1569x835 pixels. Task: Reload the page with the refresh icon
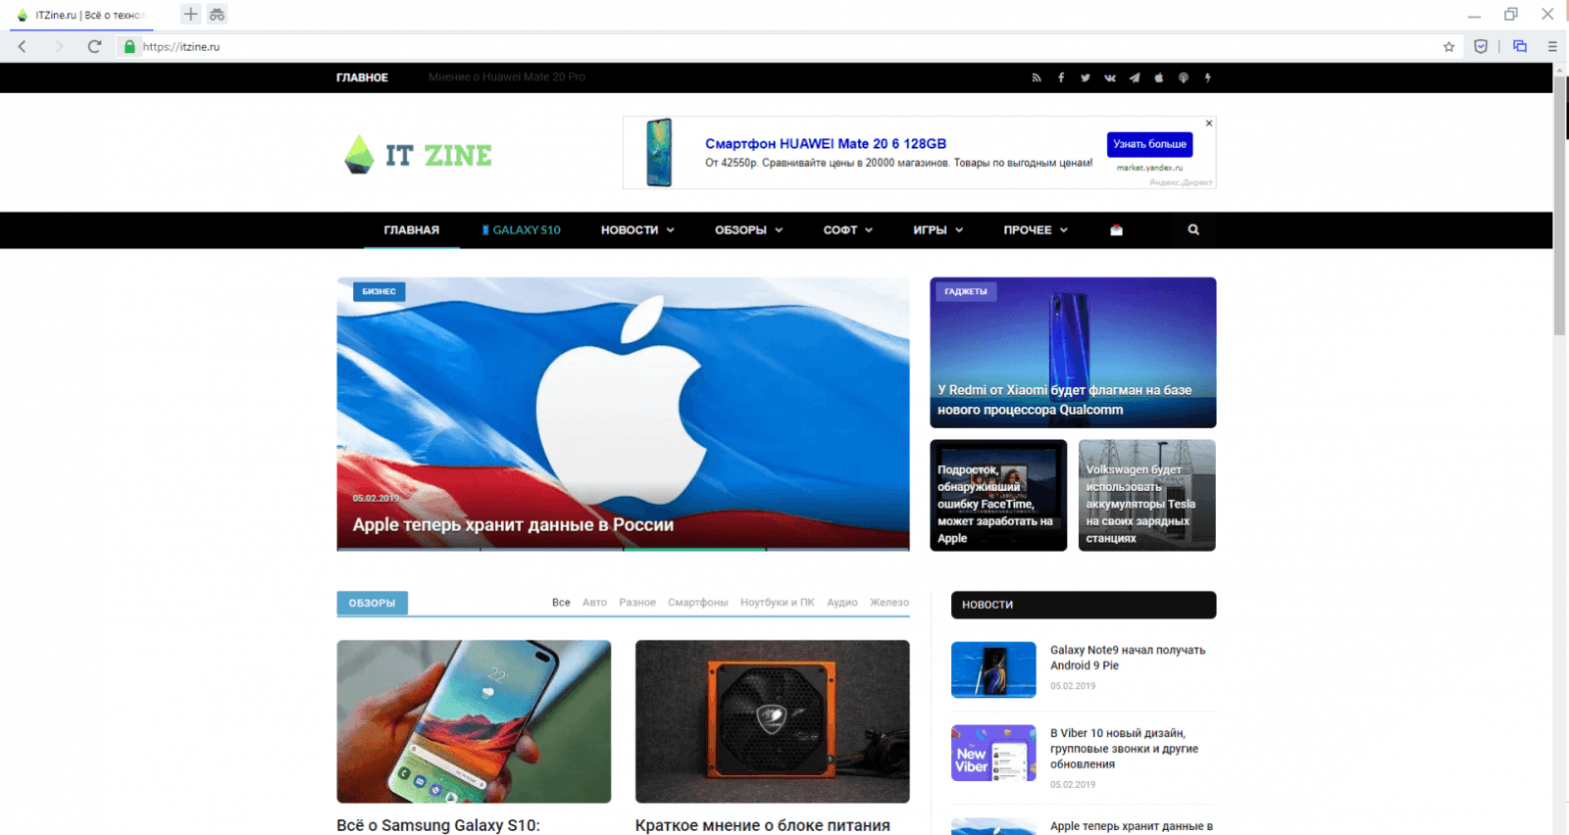tap(94, 46)
